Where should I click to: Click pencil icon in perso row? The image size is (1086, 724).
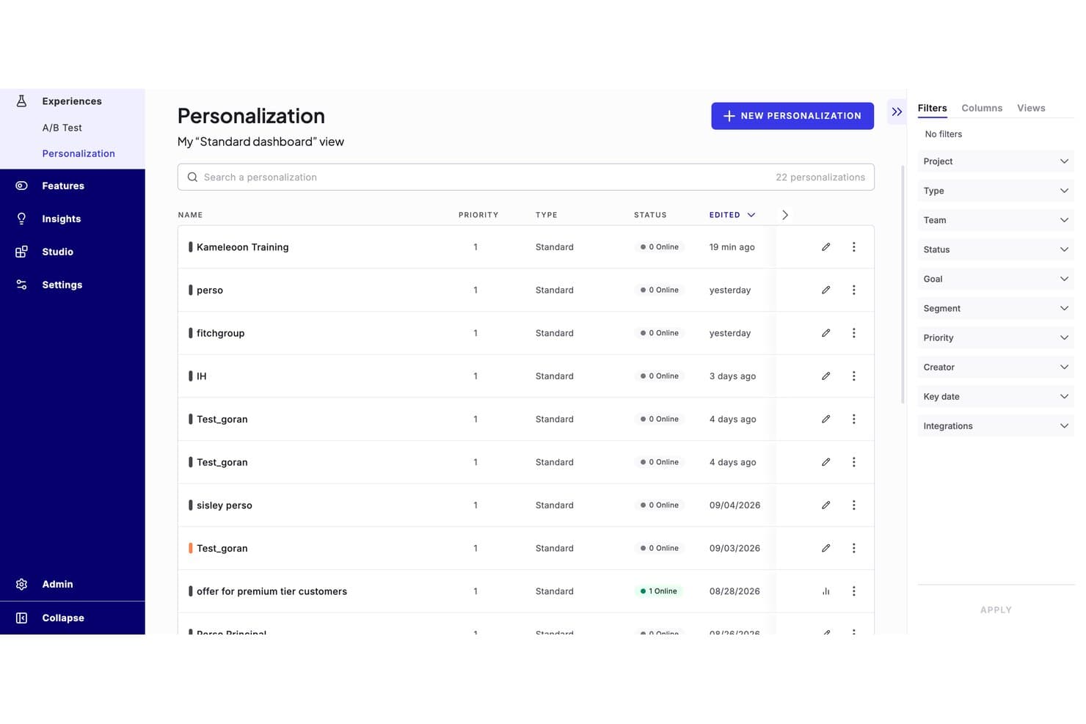[826, 290]
